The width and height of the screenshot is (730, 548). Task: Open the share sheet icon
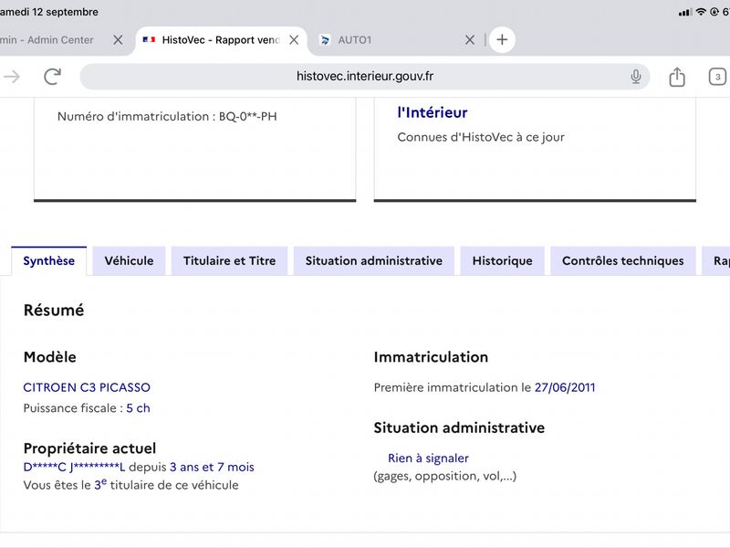(x=677, y=77)
